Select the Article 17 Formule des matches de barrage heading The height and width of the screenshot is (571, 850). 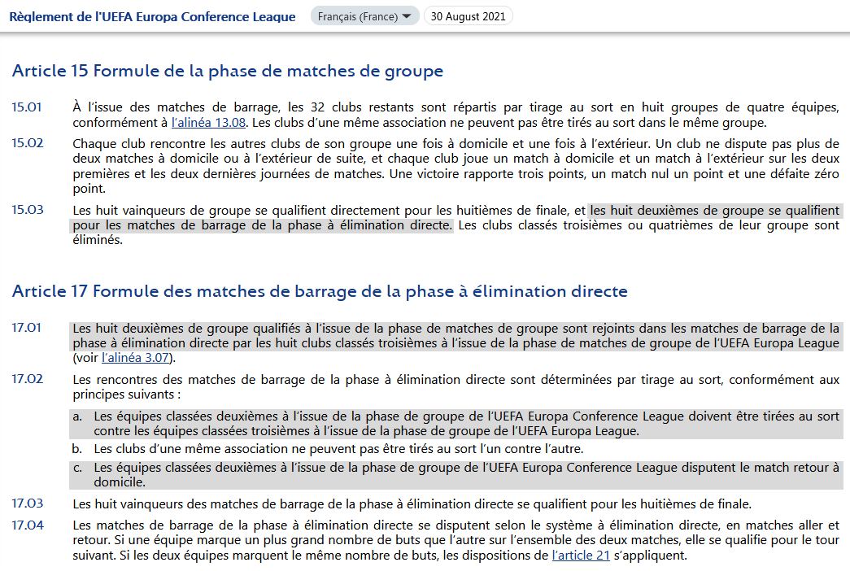point(320,291)
